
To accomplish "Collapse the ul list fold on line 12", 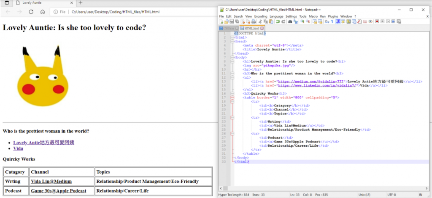I will click(x=232, y=78).
